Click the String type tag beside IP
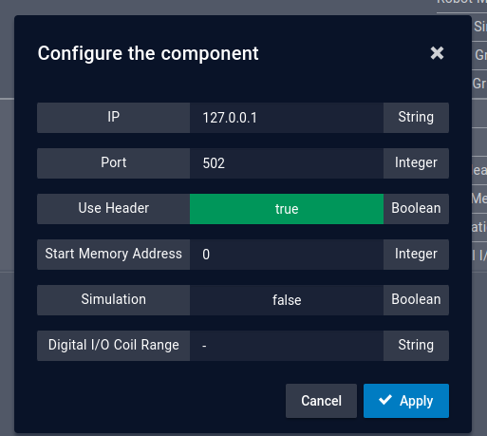 [416, 118]
